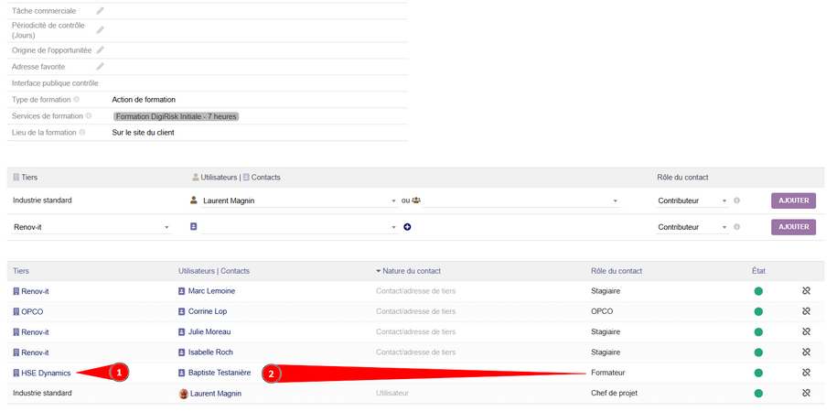Sort the list by Nature du contact
This screenshot has height=412, width=837.
point(412,271)
